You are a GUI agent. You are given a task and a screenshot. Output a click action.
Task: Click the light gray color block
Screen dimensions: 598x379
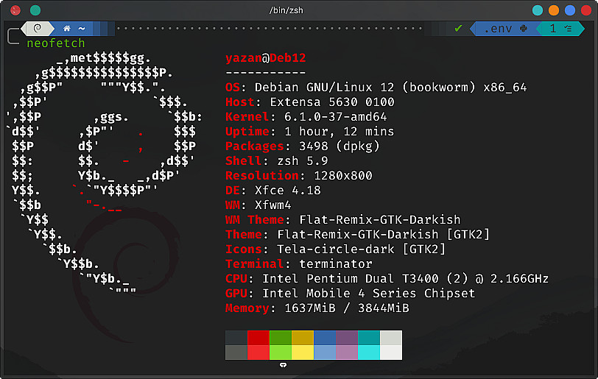[x=391, y=338]
